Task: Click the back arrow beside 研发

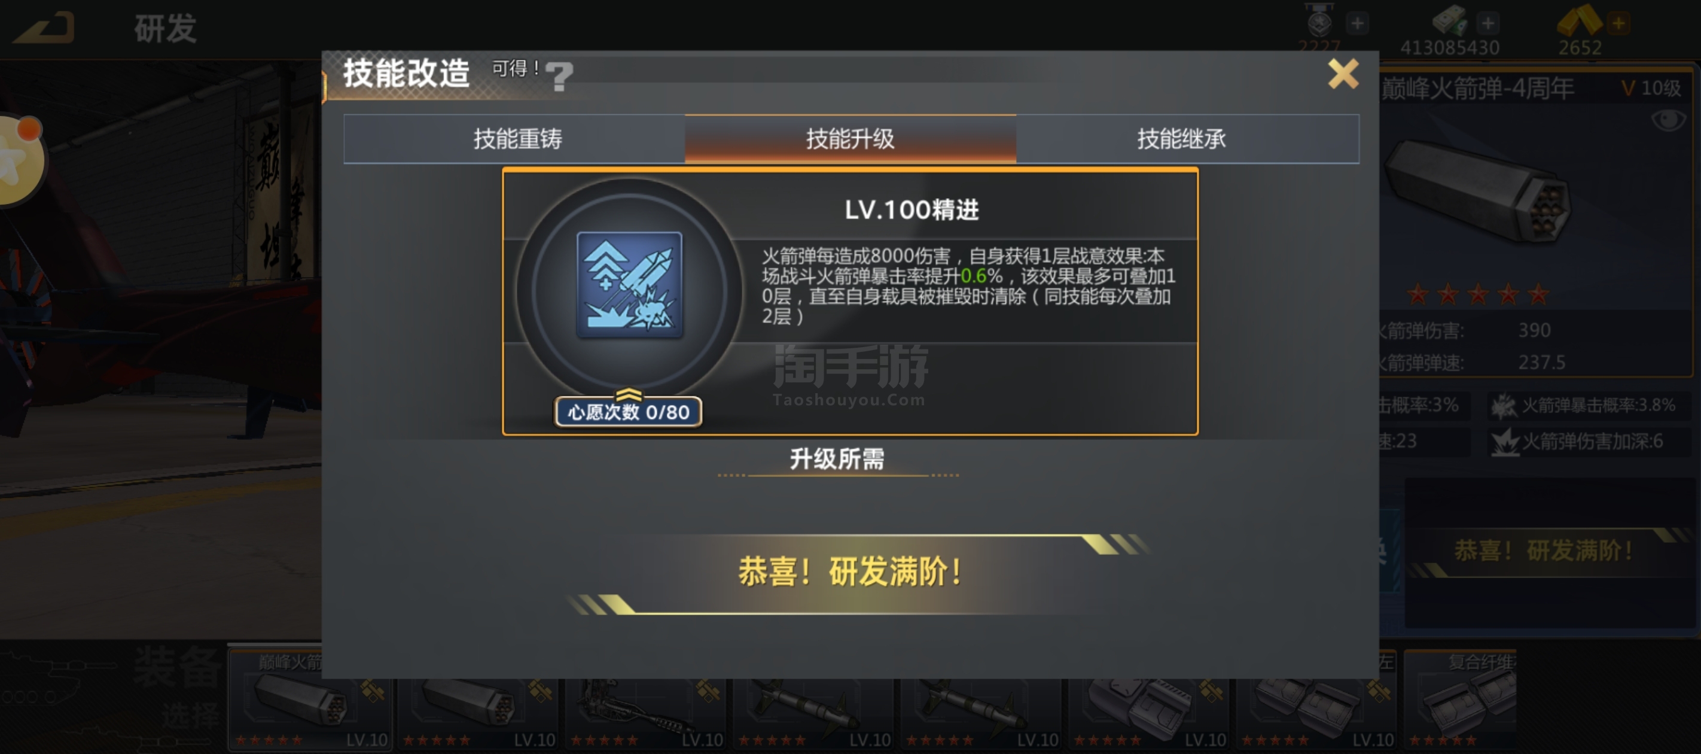Action: tap(44, 28)
